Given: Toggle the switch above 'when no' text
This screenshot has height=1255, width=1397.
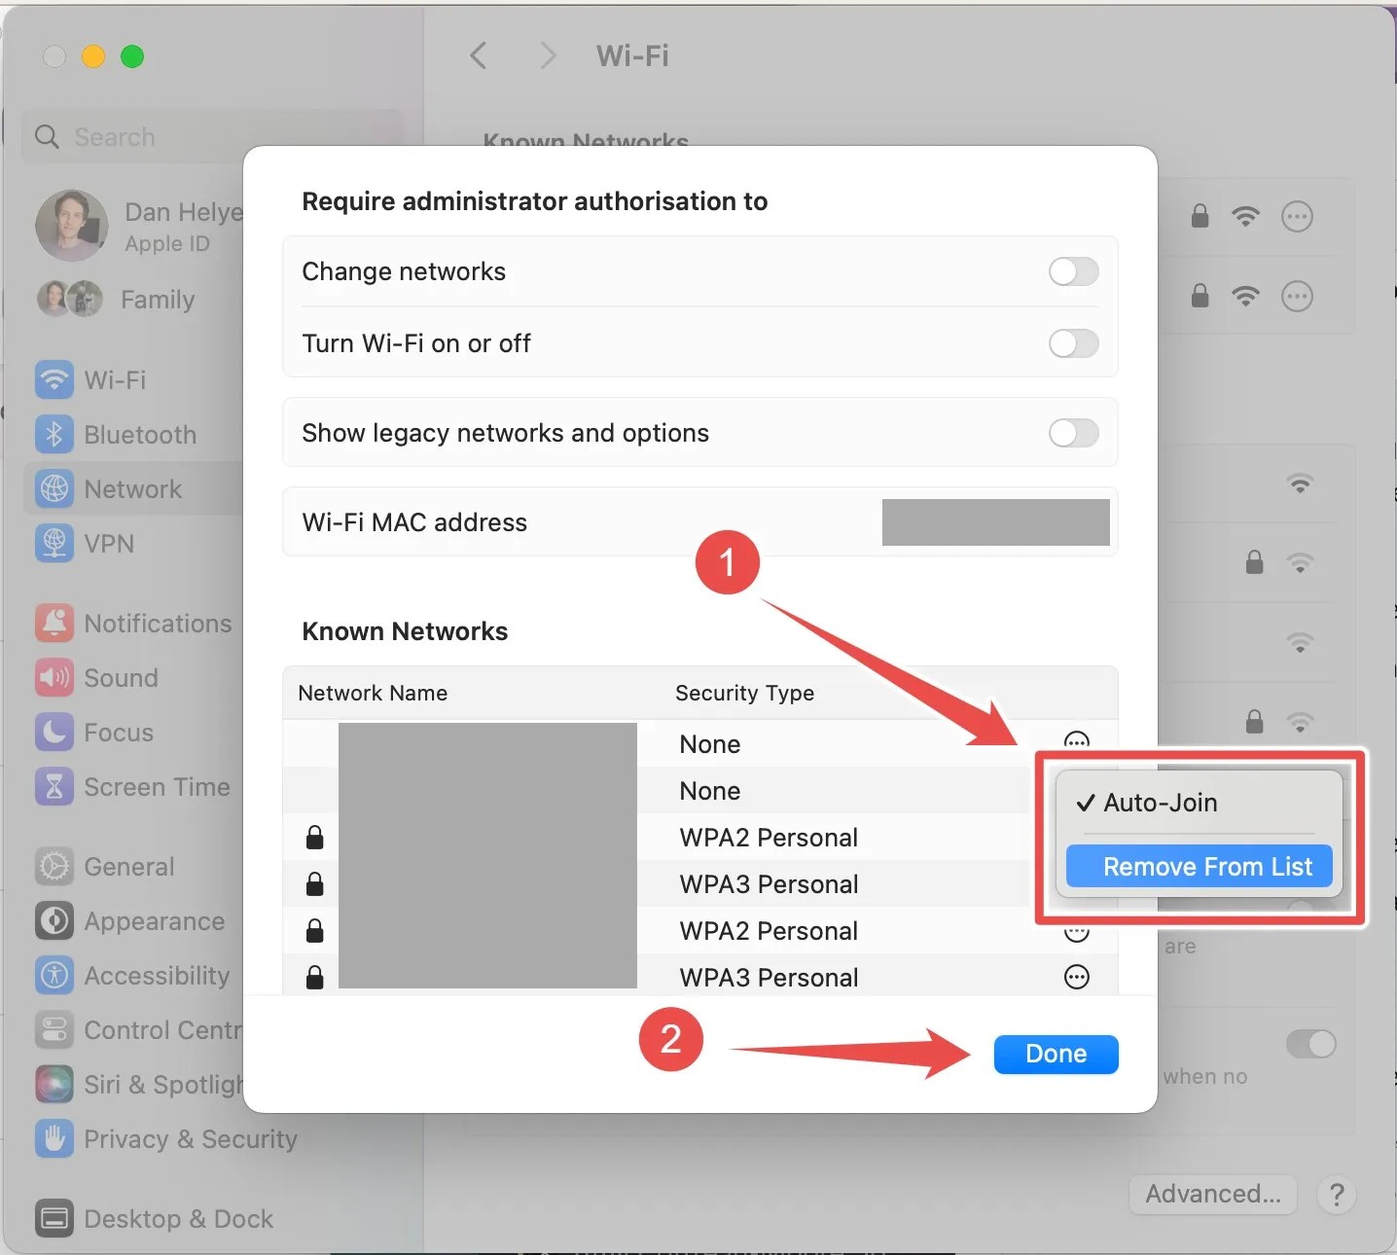Looking at the screenshot, I should click(1310, 1044).
